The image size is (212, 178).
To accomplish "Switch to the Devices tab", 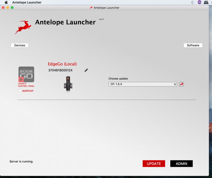I will 20,45.
